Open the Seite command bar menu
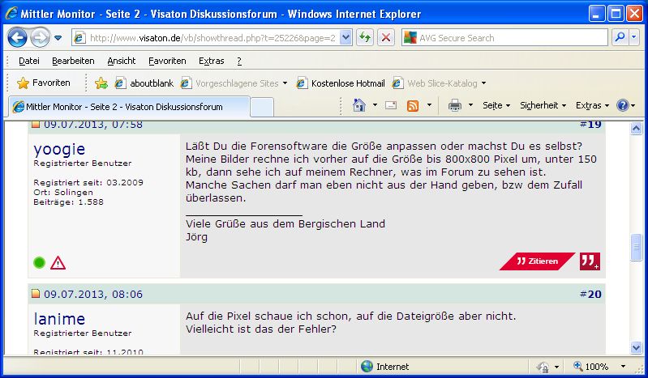This screenshot has height=378, width=648. pyautogui.click(x=496, y=106)
